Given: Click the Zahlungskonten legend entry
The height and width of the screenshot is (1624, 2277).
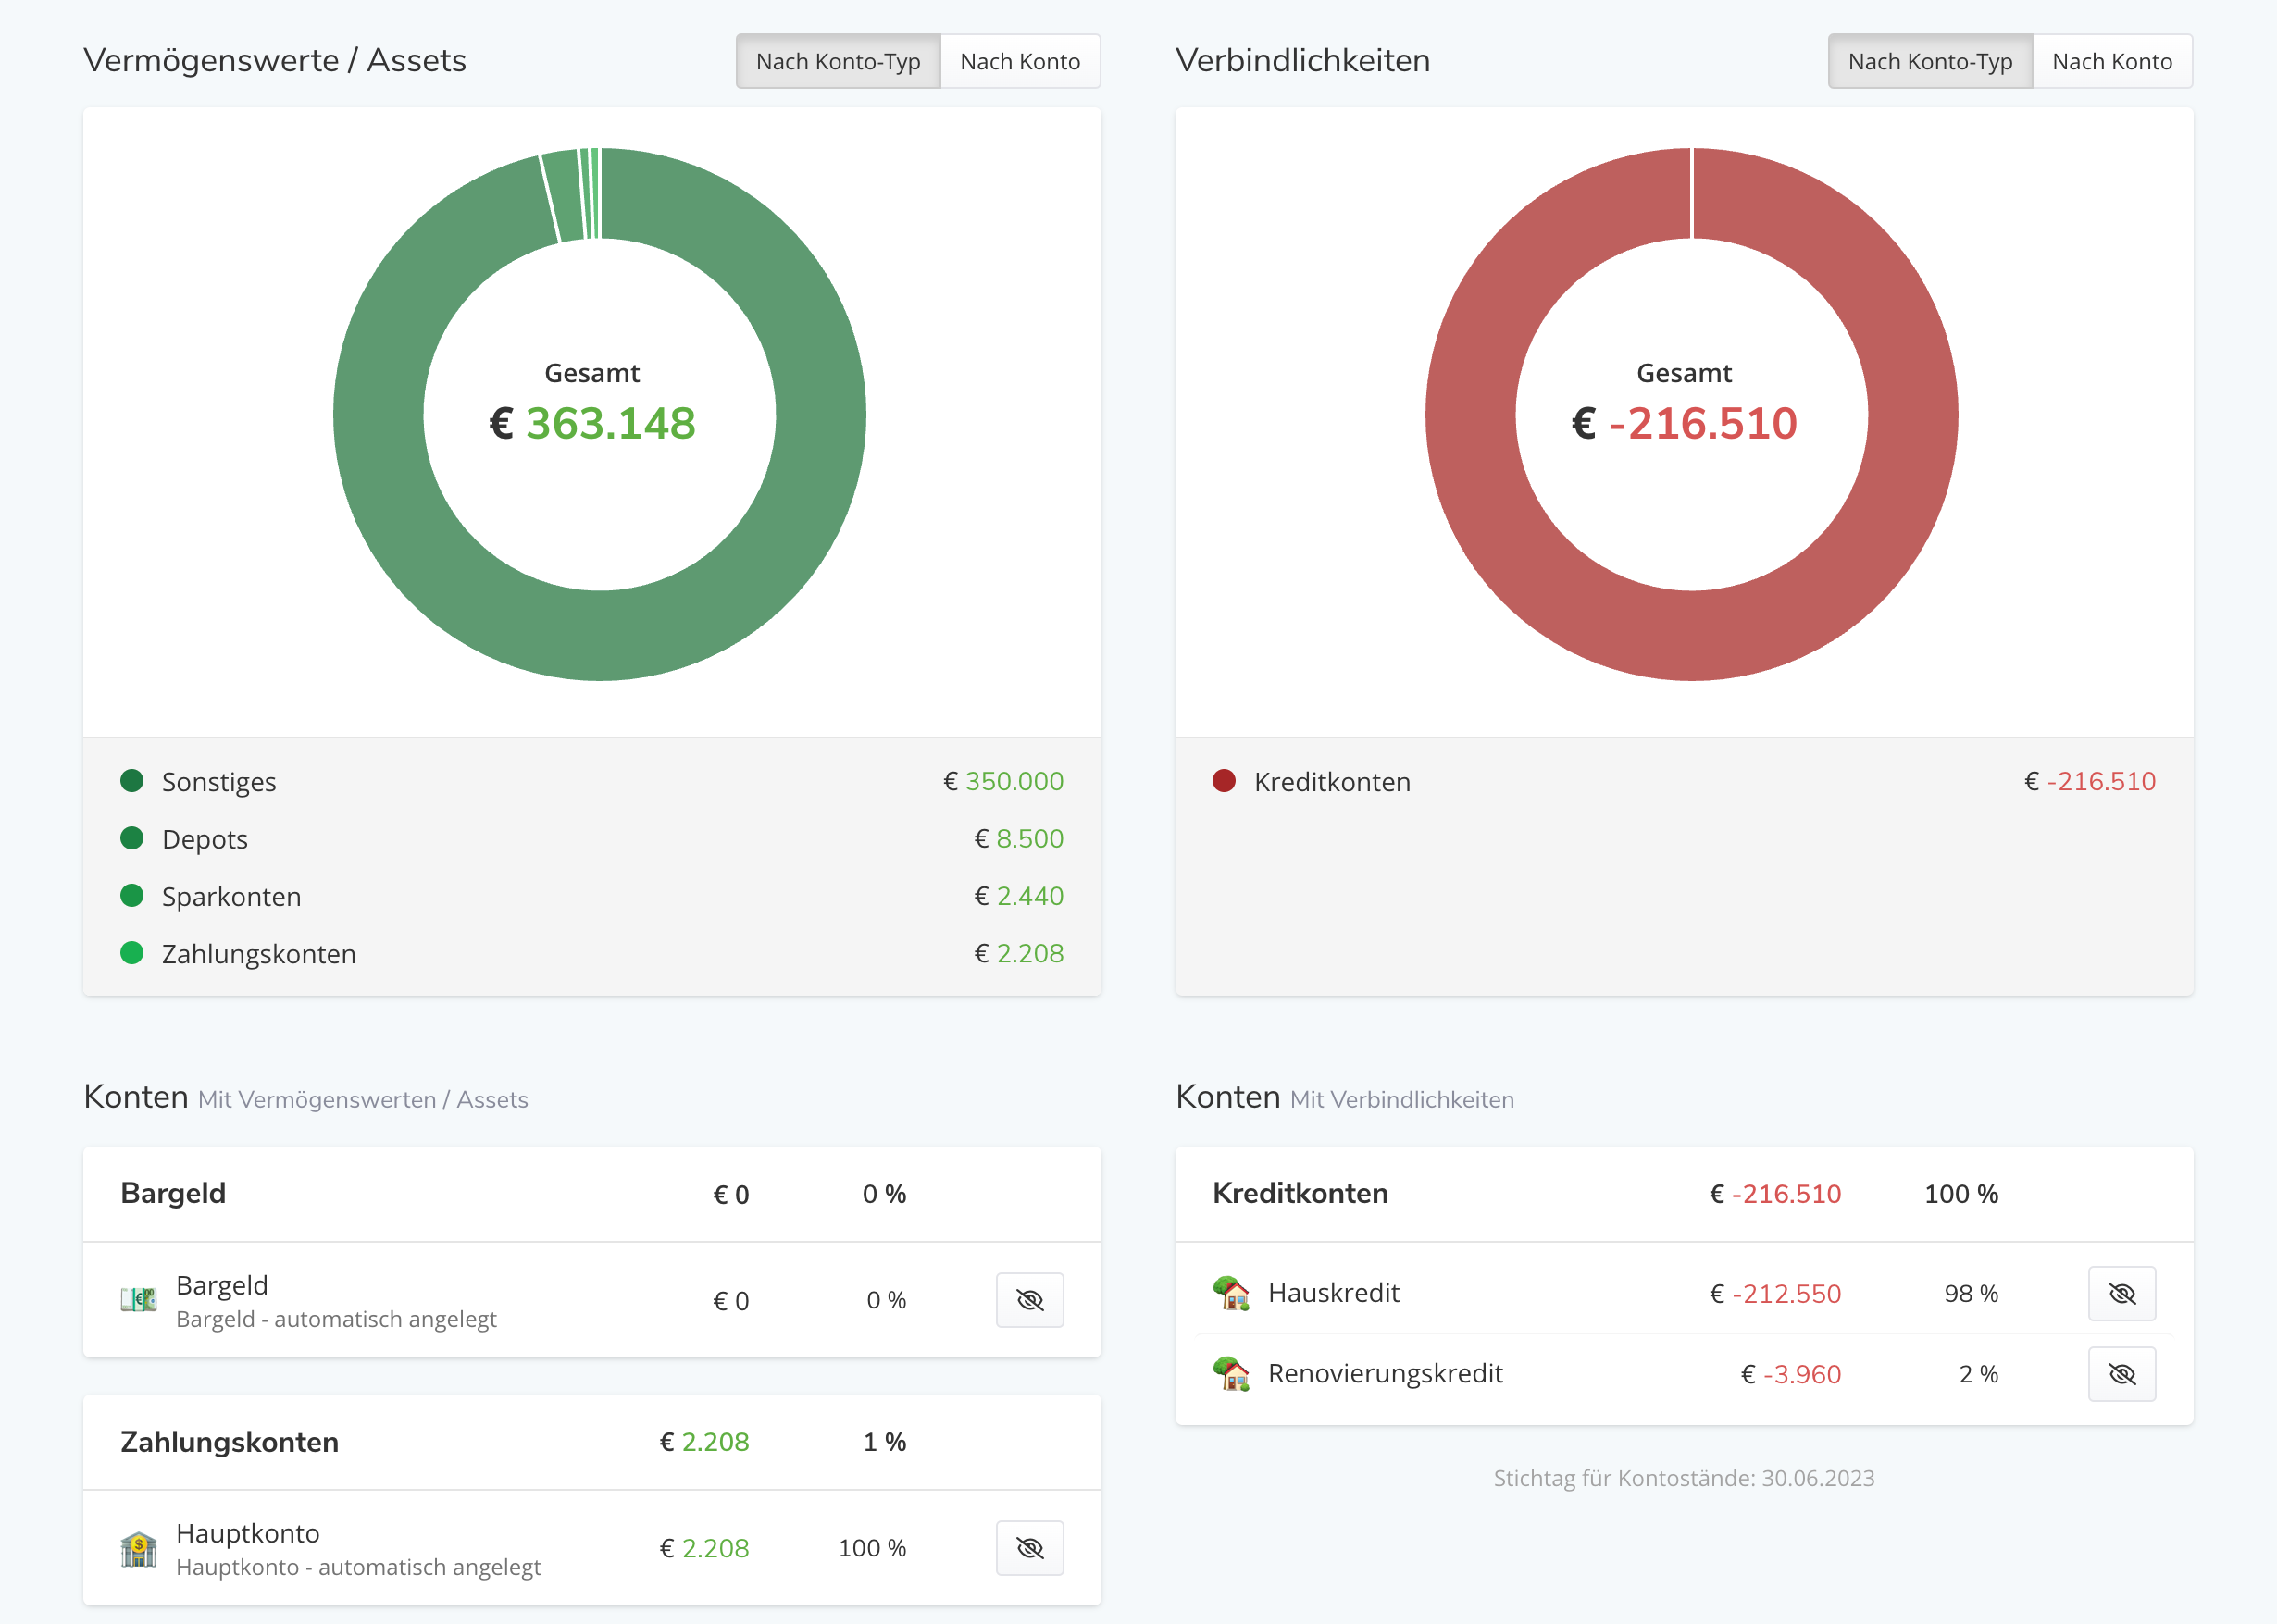Looking at the screenshot, I should [x=258, y=954].
